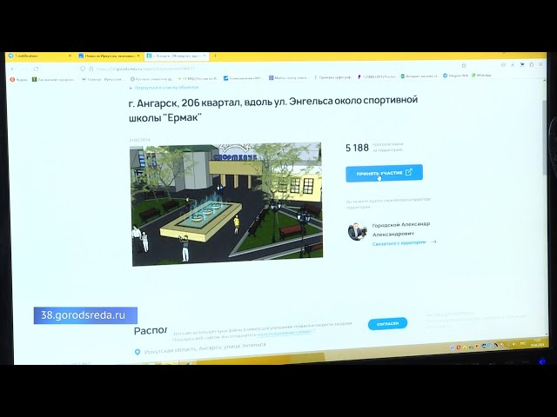Open the cookies usage policy link
The image size is (557, 417).
(x=286, y=333)
